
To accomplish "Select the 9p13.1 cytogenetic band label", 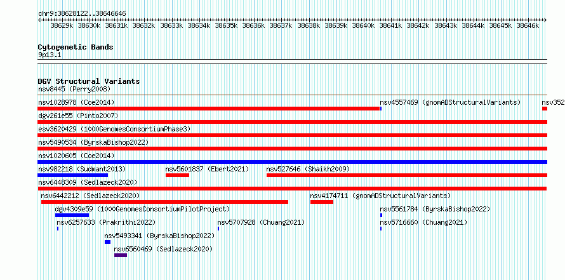I will (x=50, y=55).
